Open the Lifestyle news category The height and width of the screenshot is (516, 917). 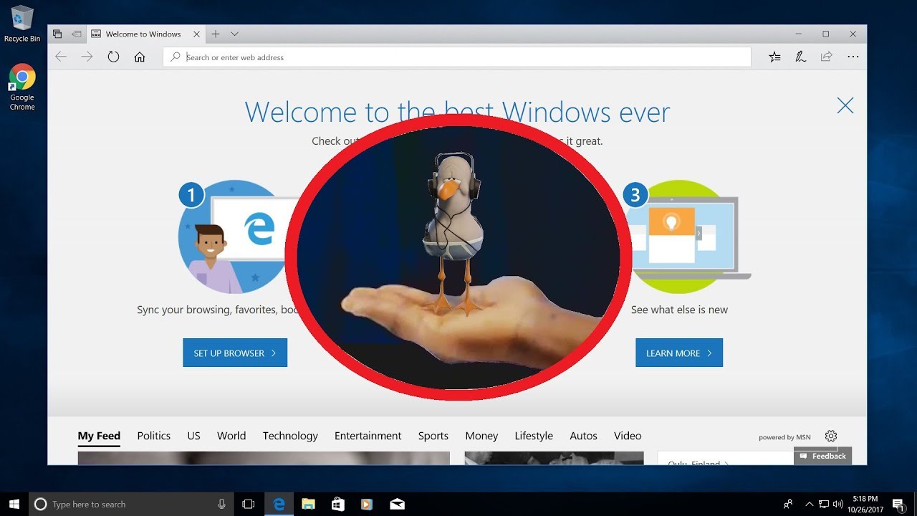534,436
